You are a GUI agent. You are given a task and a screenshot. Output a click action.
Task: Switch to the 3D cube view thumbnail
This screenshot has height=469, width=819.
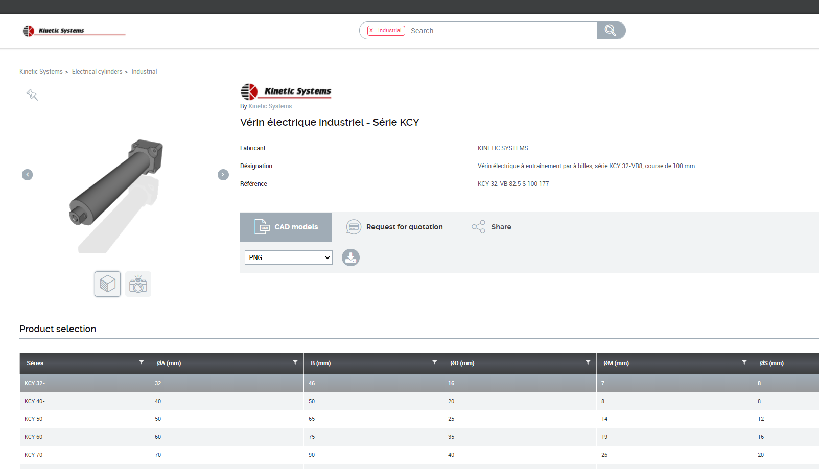tap(107, 284)
